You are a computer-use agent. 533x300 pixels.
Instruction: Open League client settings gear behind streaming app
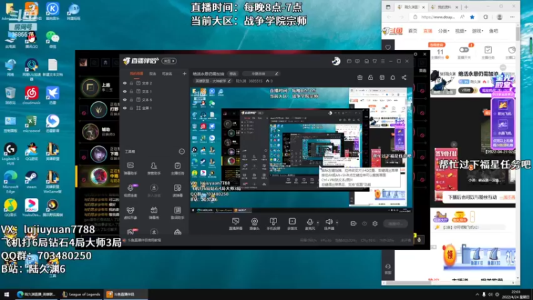click(415, 54)
